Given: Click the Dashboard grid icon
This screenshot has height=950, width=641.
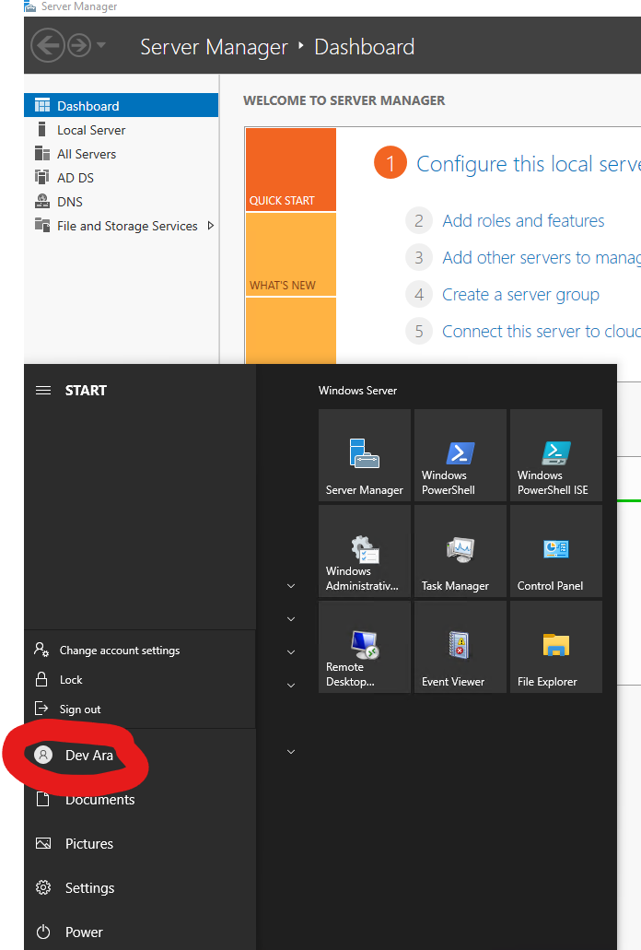Looking at the screenshot, I should (x=42, y=105).
